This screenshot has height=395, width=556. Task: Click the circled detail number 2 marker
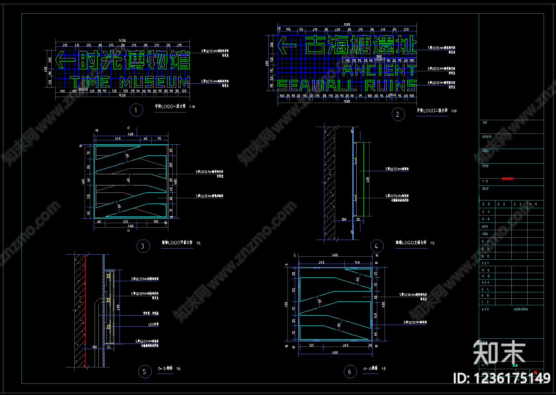pyautogui.click(x=398, y=114)
